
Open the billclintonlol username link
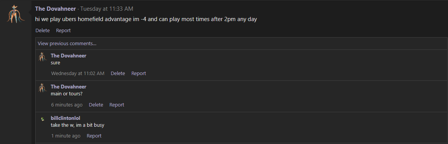66,118
